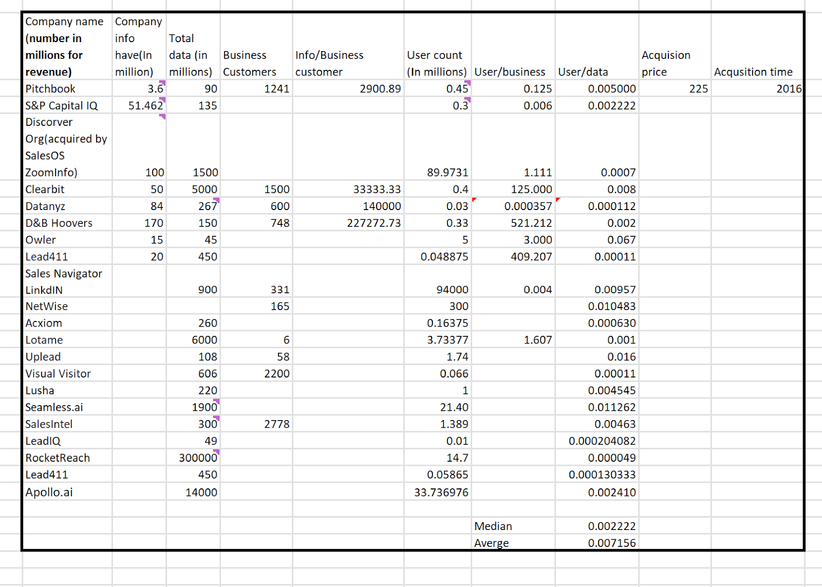The height and width of the screenshot is (587, 822).
Task: Select the Pitchbook company name cell
Action: (67, 88)
